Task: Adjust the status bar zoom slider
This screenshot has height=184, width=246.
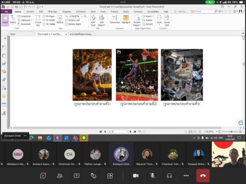Action: tap(232, 131)
